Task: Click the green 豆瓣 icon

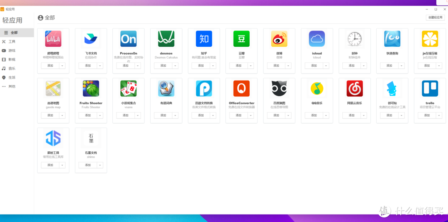Action: pyautogui.click(x=241, y=39)
